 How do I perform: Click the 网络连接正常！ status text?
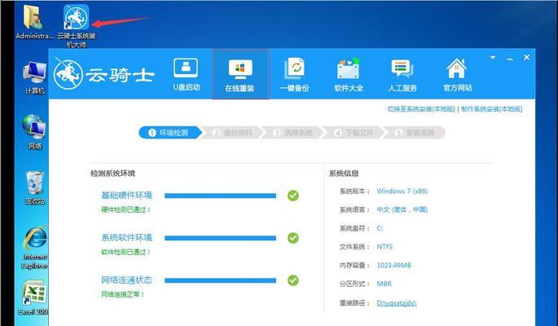[123, 294]
